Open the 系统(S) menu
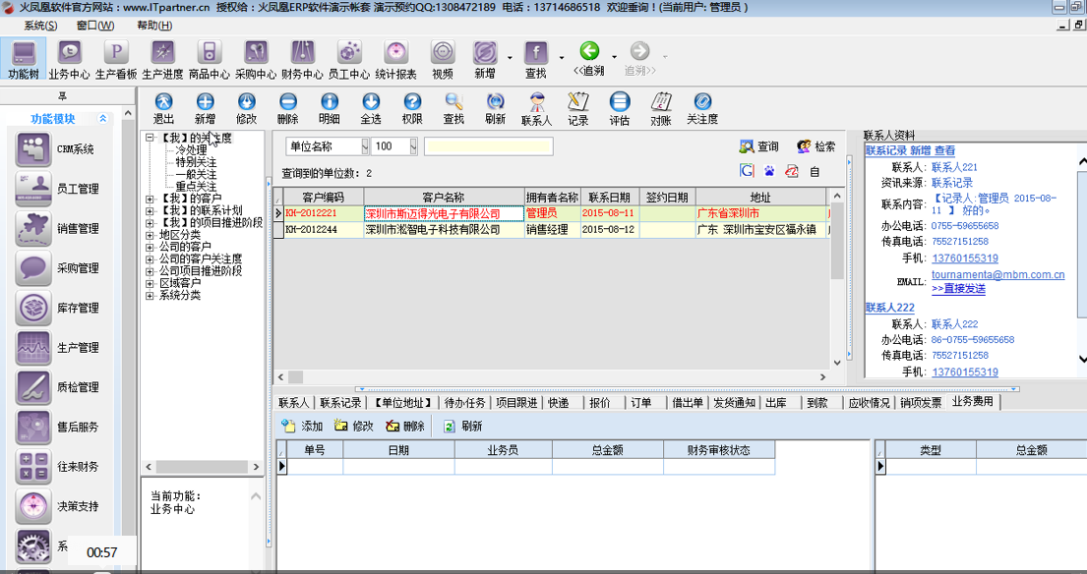The height and width of the screenshot is (574, 1087). click(x=41, y=26)
